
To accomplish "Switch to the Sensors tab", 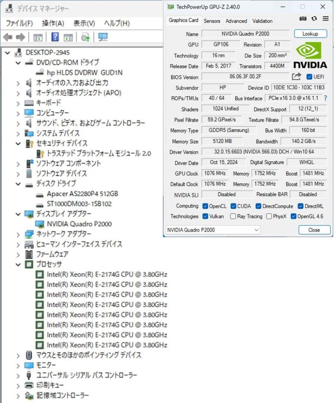I will (212, 21).
